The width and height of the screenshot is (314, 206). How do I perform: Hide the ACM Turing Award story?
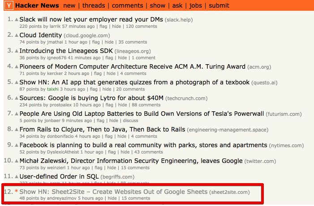click(111, 74)
